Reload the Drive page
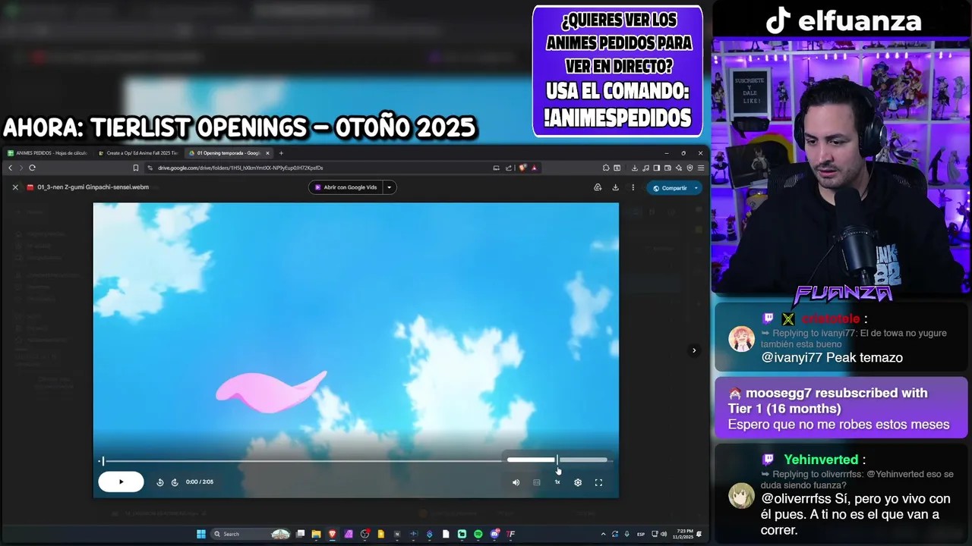The height and width of the screenshot is (546, 972). pos(32,168)
